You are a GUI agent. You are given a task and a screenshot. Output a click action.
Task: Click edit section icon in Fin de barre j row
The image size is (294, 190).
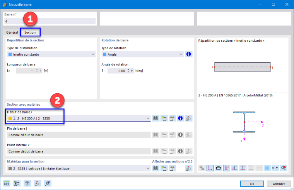click(x=172, y=135)
